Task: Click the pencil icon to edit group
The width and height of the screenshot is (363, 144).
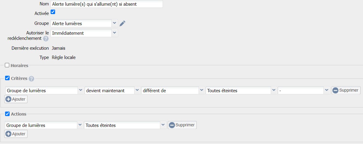Action: coord(122,24)
